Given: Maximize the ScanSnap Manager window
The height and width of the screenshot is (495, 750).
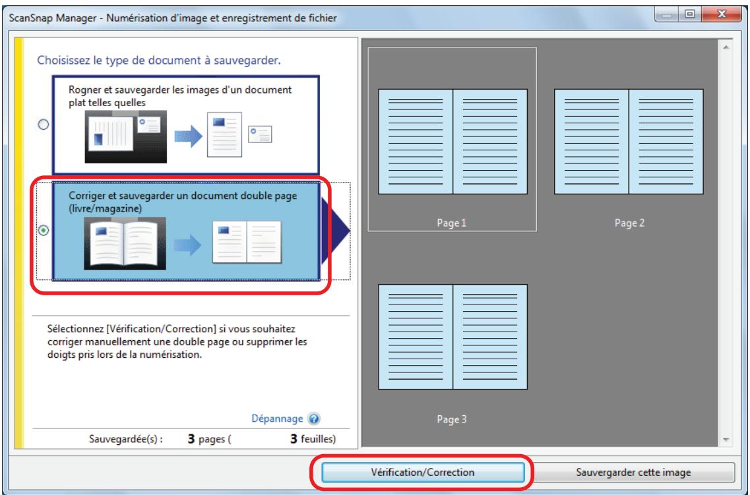Looking at the screenshot, I should coord(689,15).
